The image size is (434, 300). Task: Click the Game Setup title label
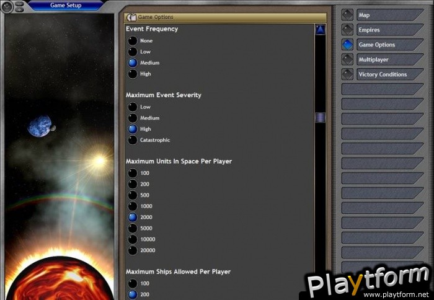[66, 5]
